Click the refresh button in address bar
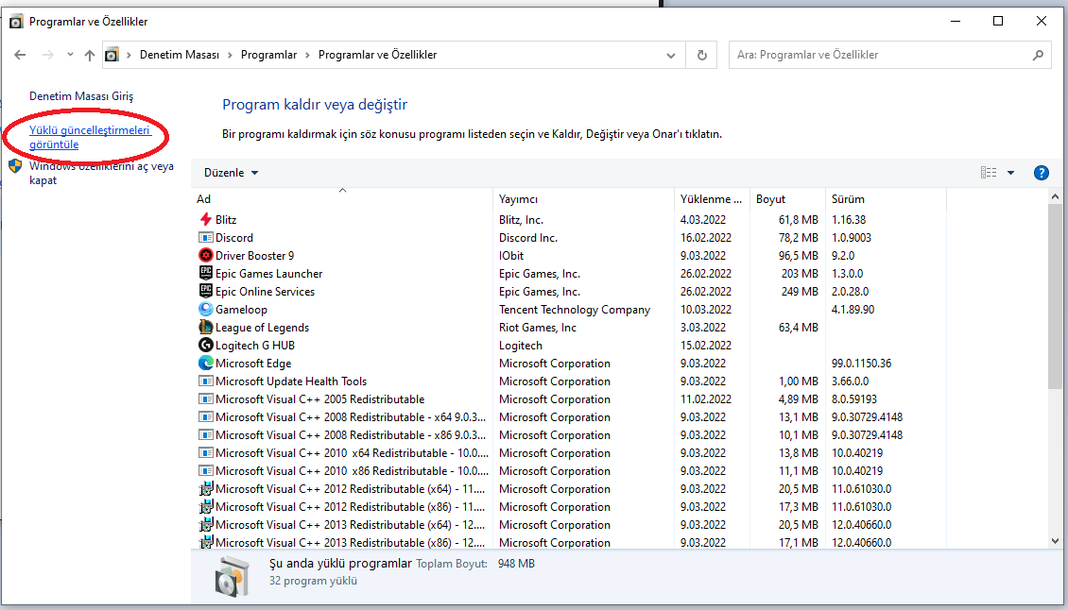 [701, 55]
